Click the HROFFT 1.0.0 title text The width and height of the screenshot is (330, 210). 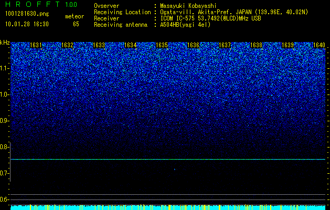pyautogui.click(x=41, y=4)
